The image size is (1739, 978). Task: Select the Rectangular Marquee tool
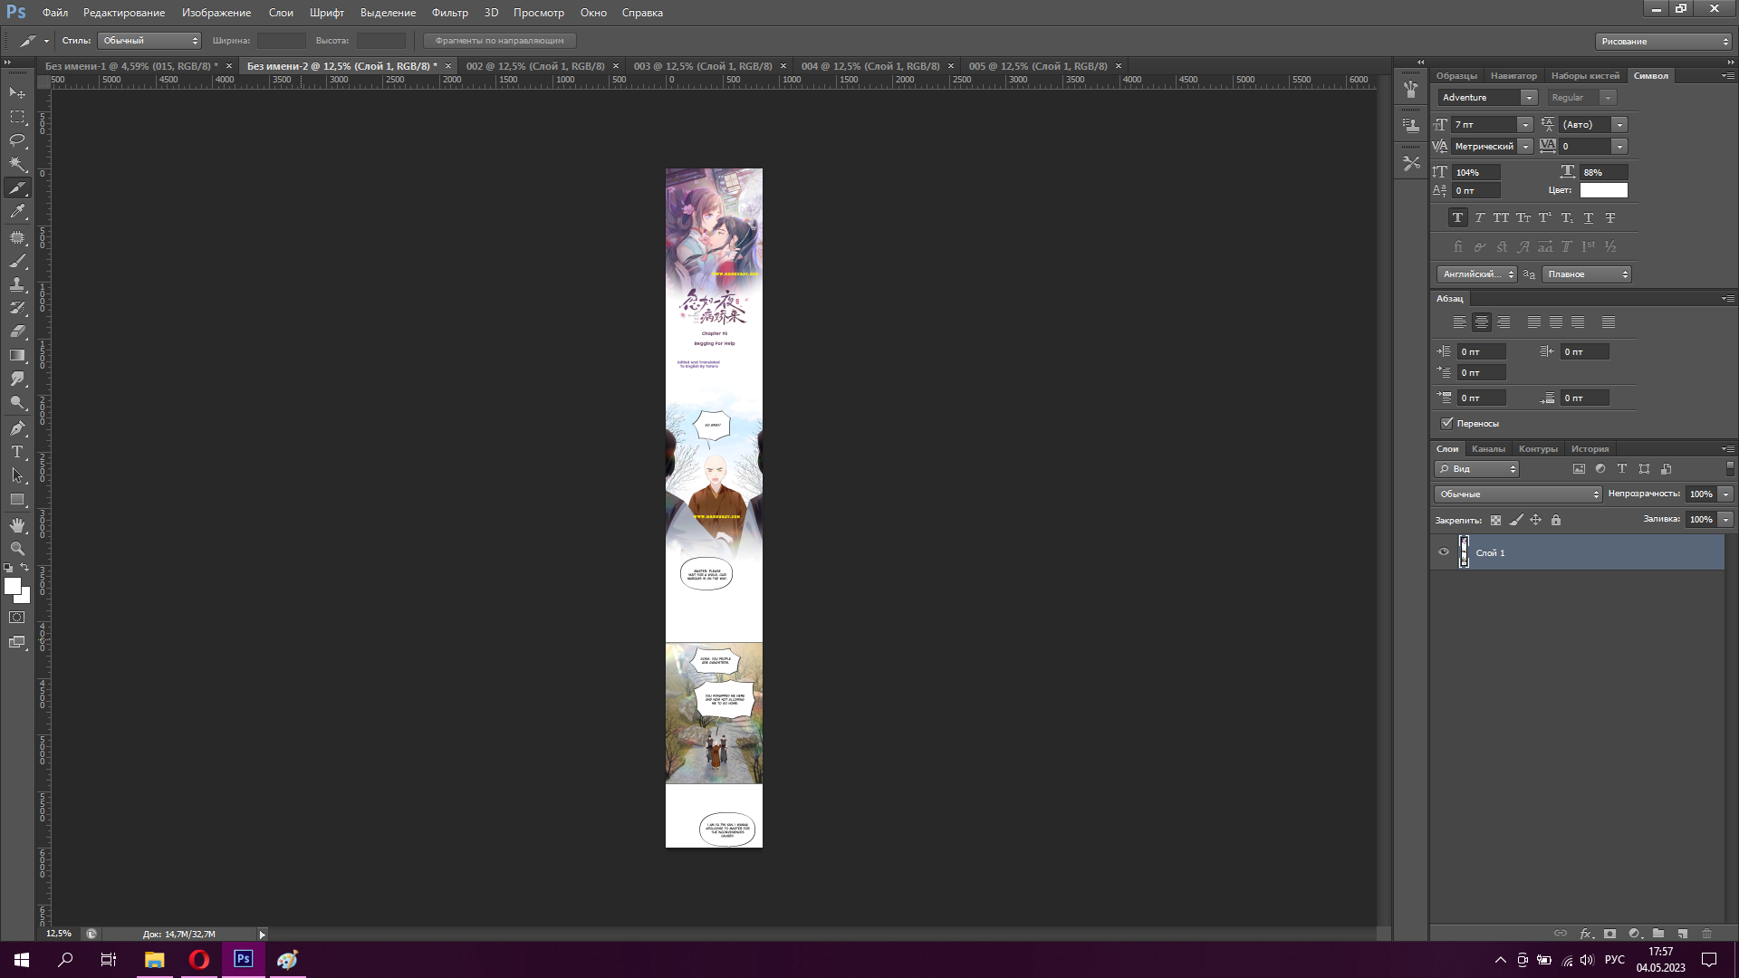pyautogui.click(x=17, y=117)
